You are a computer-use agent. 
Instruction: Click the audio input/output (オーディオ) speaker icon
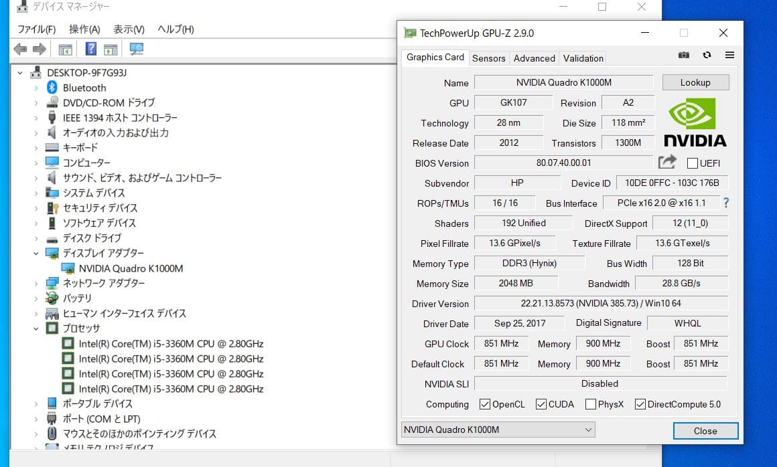click(x=52, y=132)
